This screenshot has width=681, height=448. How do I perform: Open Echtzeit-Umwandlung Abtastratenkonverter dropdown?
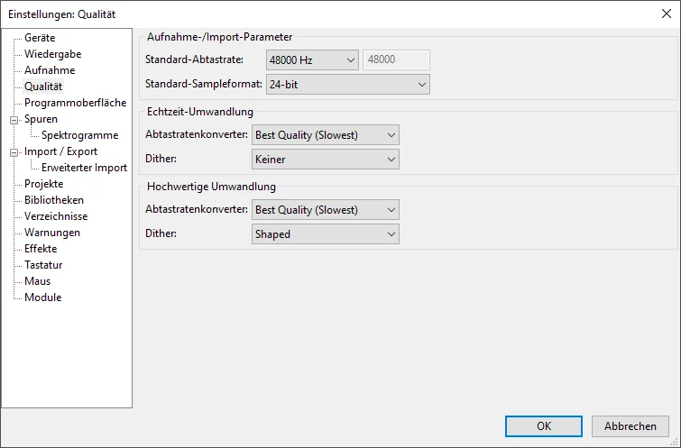point(326,135)
